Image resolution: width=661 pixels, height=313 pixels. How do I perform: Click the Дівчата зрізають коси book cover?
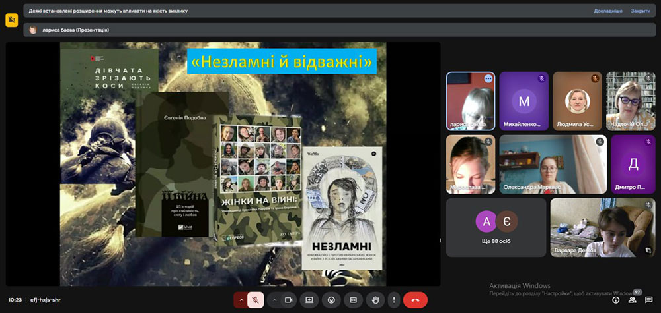pos(109,116)
